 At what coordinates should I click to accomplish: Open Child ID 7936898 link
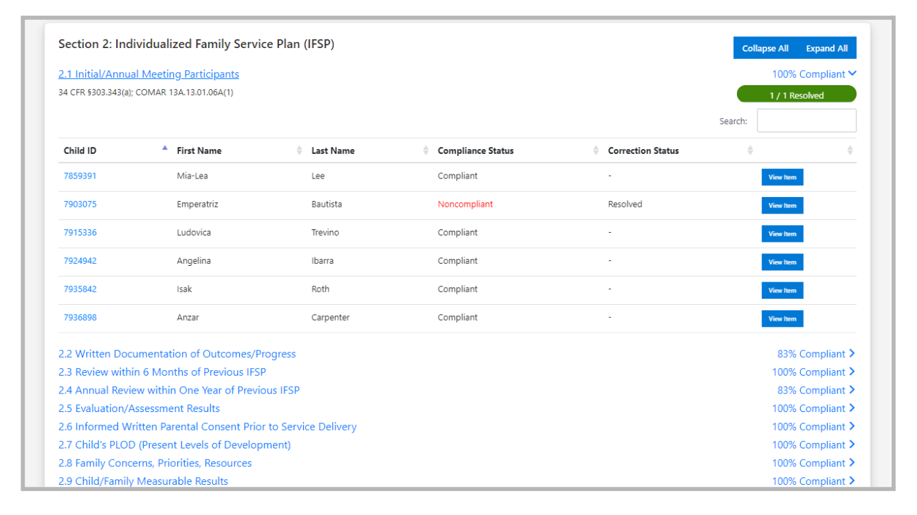(80, 317)
